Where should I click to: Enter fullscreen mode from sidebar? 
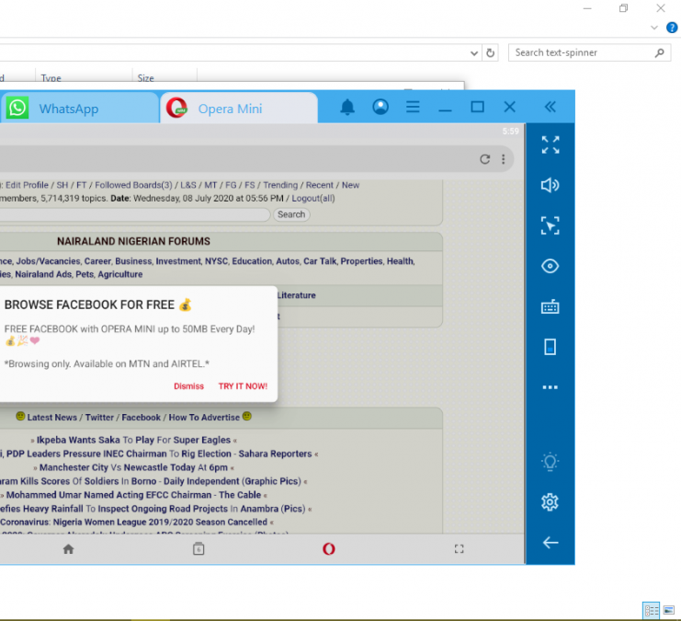tap(550, 144)
